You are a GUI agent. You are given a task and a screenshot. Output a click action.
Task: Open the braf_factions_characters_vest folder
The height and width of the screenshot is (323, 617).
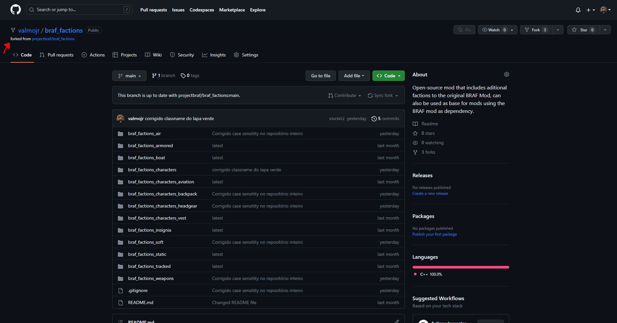[x=157, y=218]
